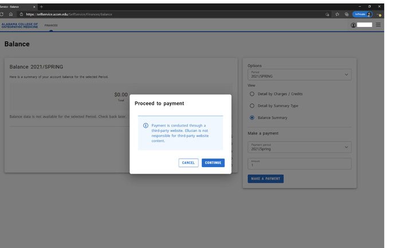The image size is (401, 248).
Task: Click the browser refresh icon
Action: click(x=2, y=14)
